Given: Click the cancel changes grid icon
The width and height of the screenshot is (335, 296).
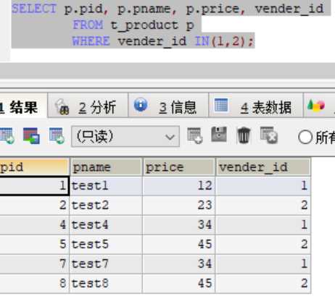Looking at the screenshot, I should [269, 135].
